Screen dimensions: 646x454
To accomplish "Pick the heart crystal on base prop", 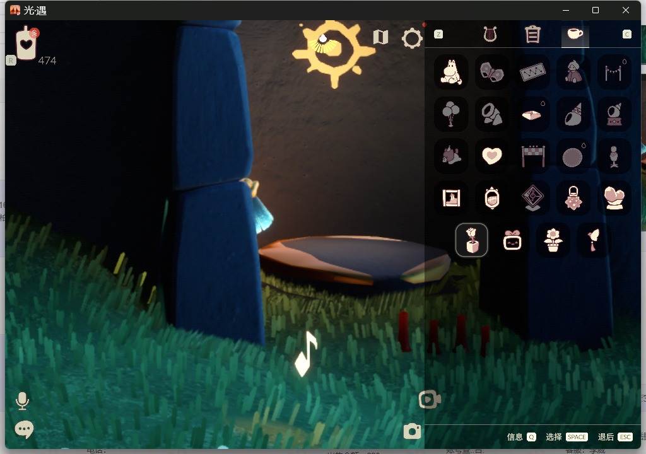I will [614, 198].
